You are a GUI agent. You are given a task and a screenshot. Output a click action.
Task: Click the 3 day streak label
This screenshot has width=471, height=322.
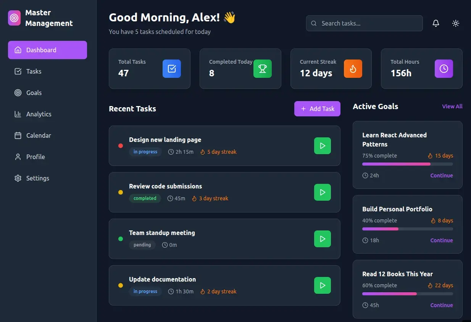[210, 198]
